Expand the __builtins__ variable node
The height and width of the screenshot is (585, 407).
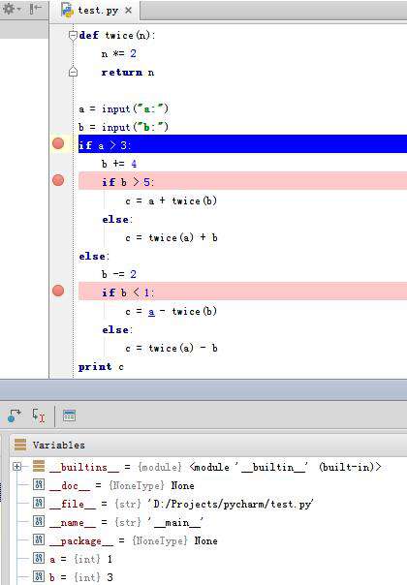pos(16,467)
